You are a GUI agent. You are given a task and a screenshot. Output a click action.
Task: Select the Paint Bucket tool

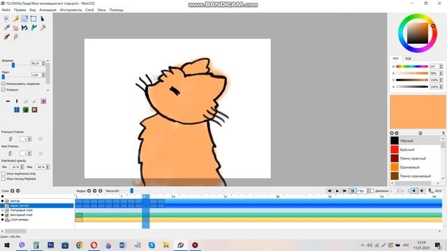34,28
